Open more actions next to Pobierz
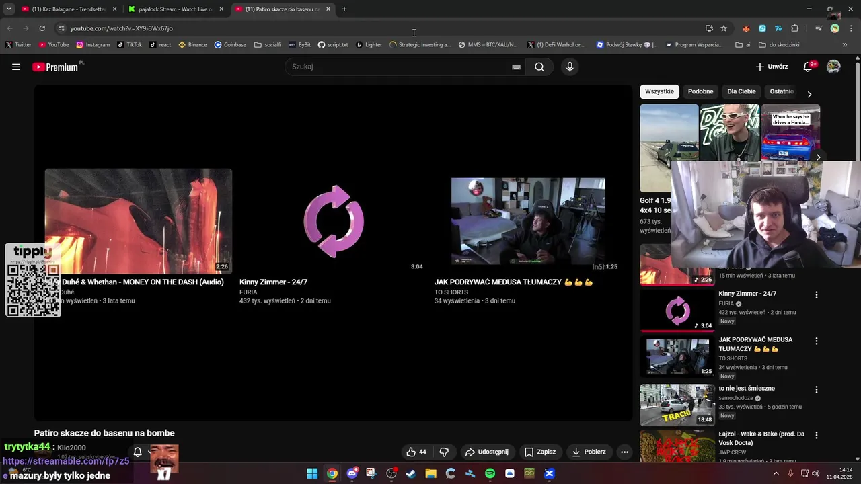Screen dimensions: 861x484 [624, 452]
